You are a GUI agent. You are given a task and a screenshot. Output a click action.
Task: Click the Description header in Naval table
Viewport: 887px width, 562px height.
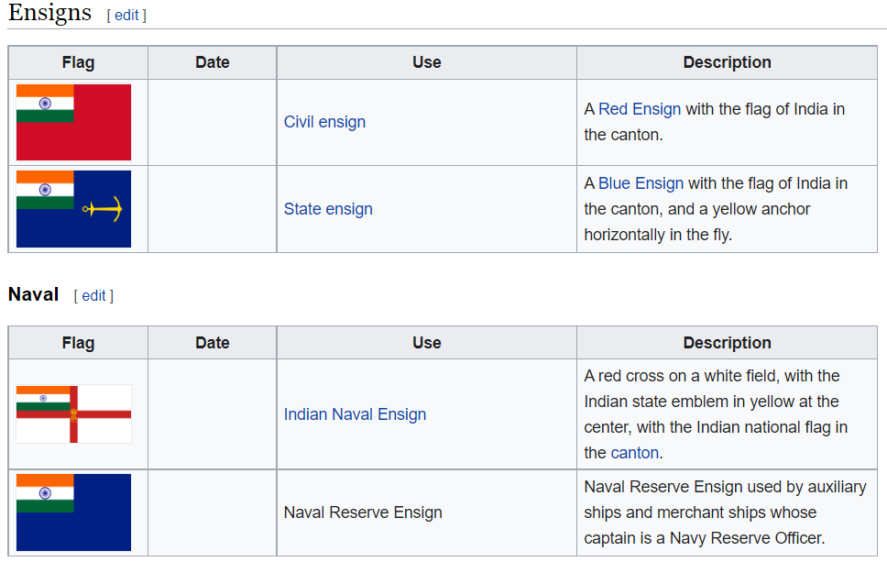tap(727, 343)
